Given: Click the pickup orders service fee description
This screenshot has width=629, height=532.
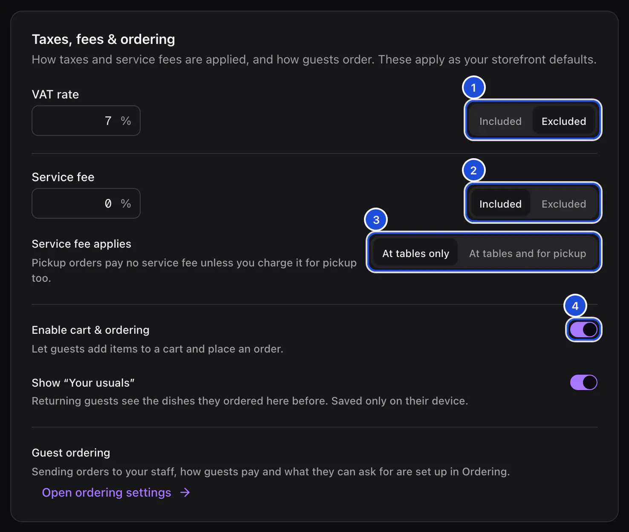Looking at the screenshot, I should click(x=194, y=270).
